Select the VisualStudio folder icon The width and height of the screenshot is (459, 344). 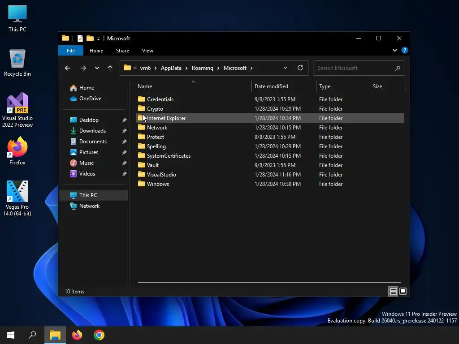[x=142, y=175]
